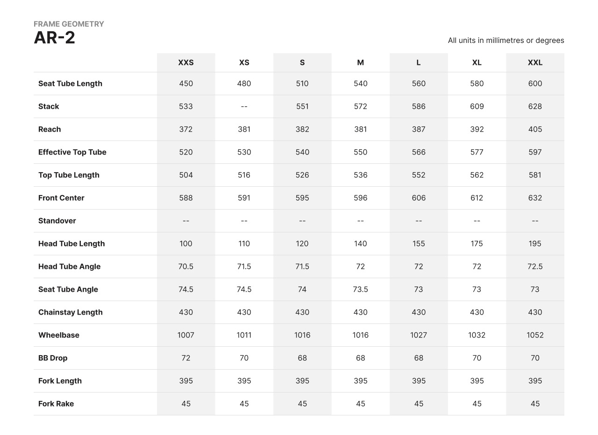Click the M size column header

point(360,63)
